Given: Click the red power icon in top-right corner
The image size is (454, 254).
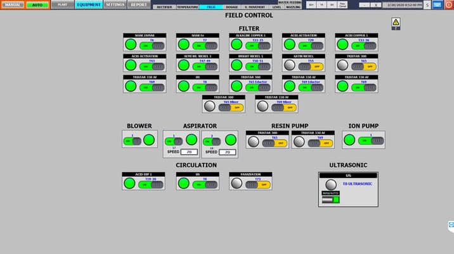Looking at the screenshot, I should 449,4.
